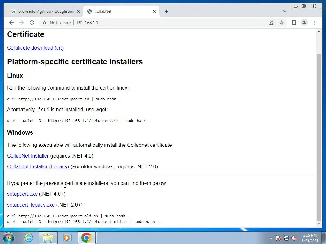
Task: Open Windows Media Player from taskbar
Action: [67, 238]
